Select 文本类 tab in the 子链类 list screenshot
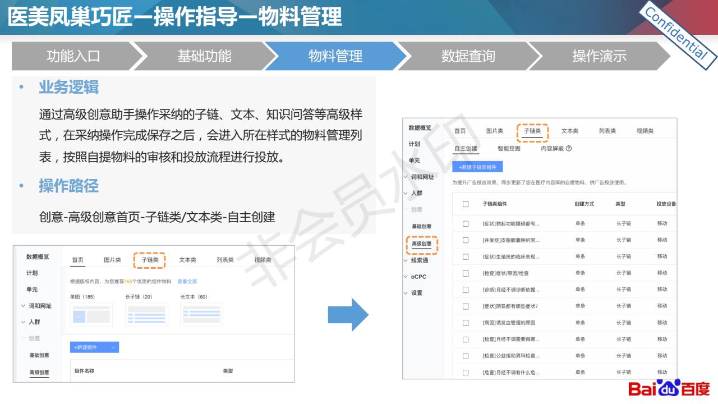The width and height of the screenshot is (718, 404). [570, 131]
